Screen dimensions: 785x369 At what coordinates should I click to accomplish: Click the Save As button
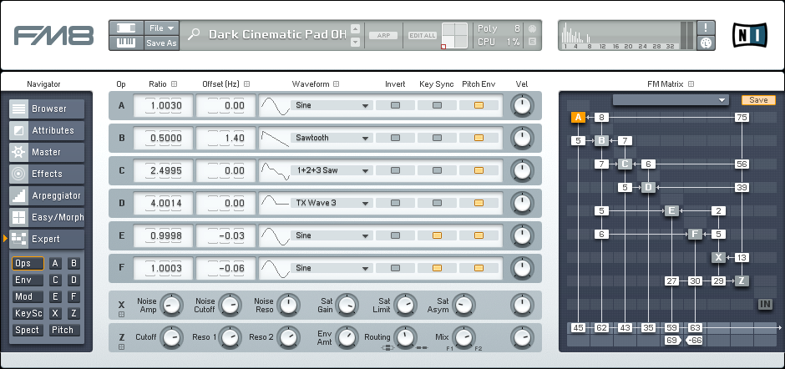click(x=162, y=43)
